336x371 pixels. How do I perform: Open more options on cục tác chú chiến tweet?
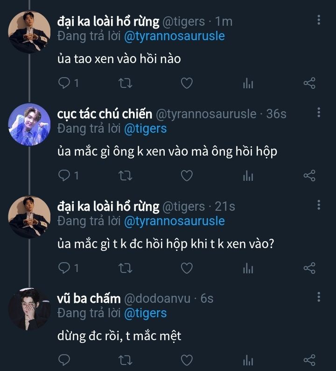click(x=319, y=113)
